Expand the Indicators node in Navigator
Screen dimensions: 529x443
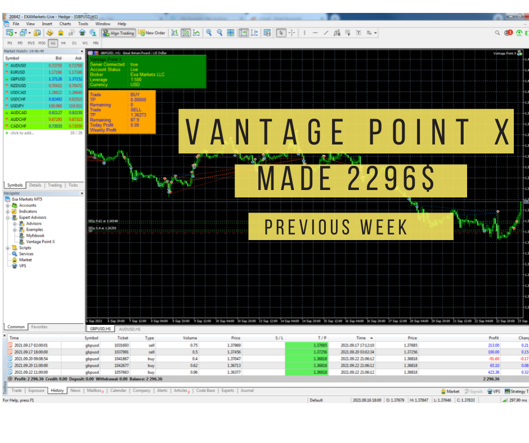[7, 211]
